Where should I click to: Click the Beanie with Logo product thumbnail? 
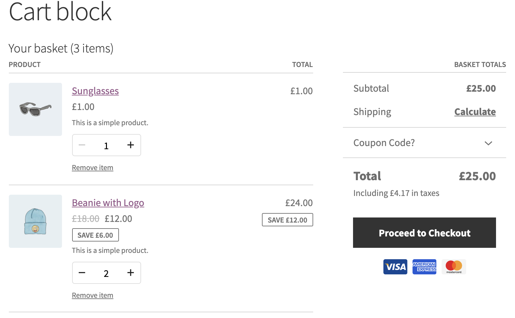tap(35, 221)
